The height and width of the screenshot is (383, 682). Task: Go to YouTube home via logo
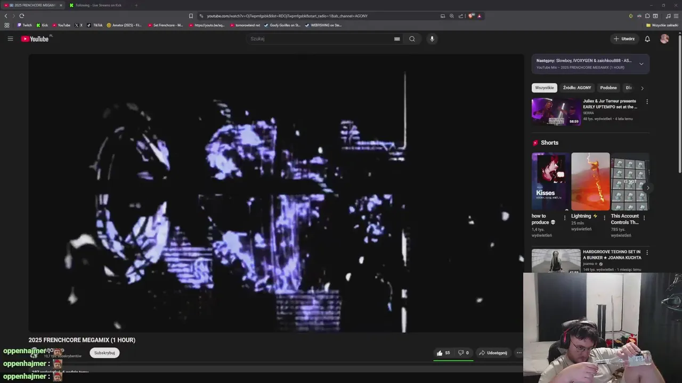pos(35,39)
